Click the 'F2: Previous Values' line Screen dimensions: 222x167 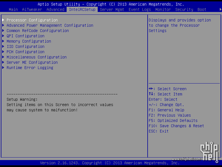tap(170, 115)
